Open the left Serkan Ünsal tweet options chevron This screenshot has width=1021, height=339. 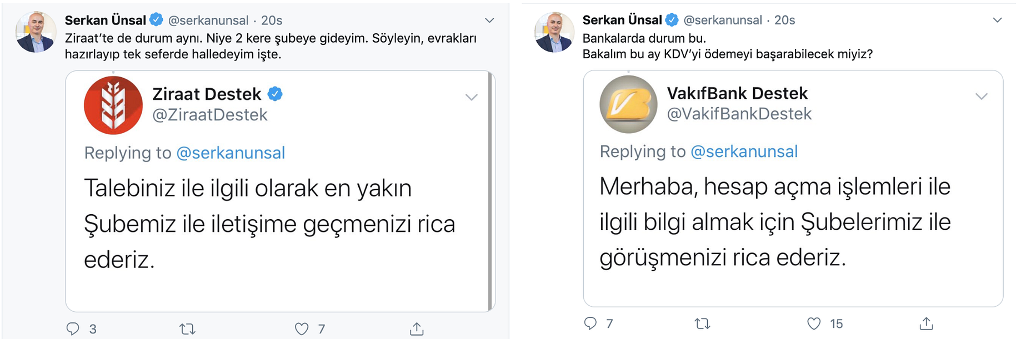point(489,21)
